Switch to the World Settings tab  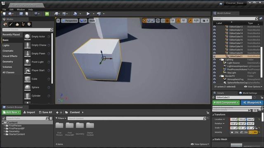(248, 93)
